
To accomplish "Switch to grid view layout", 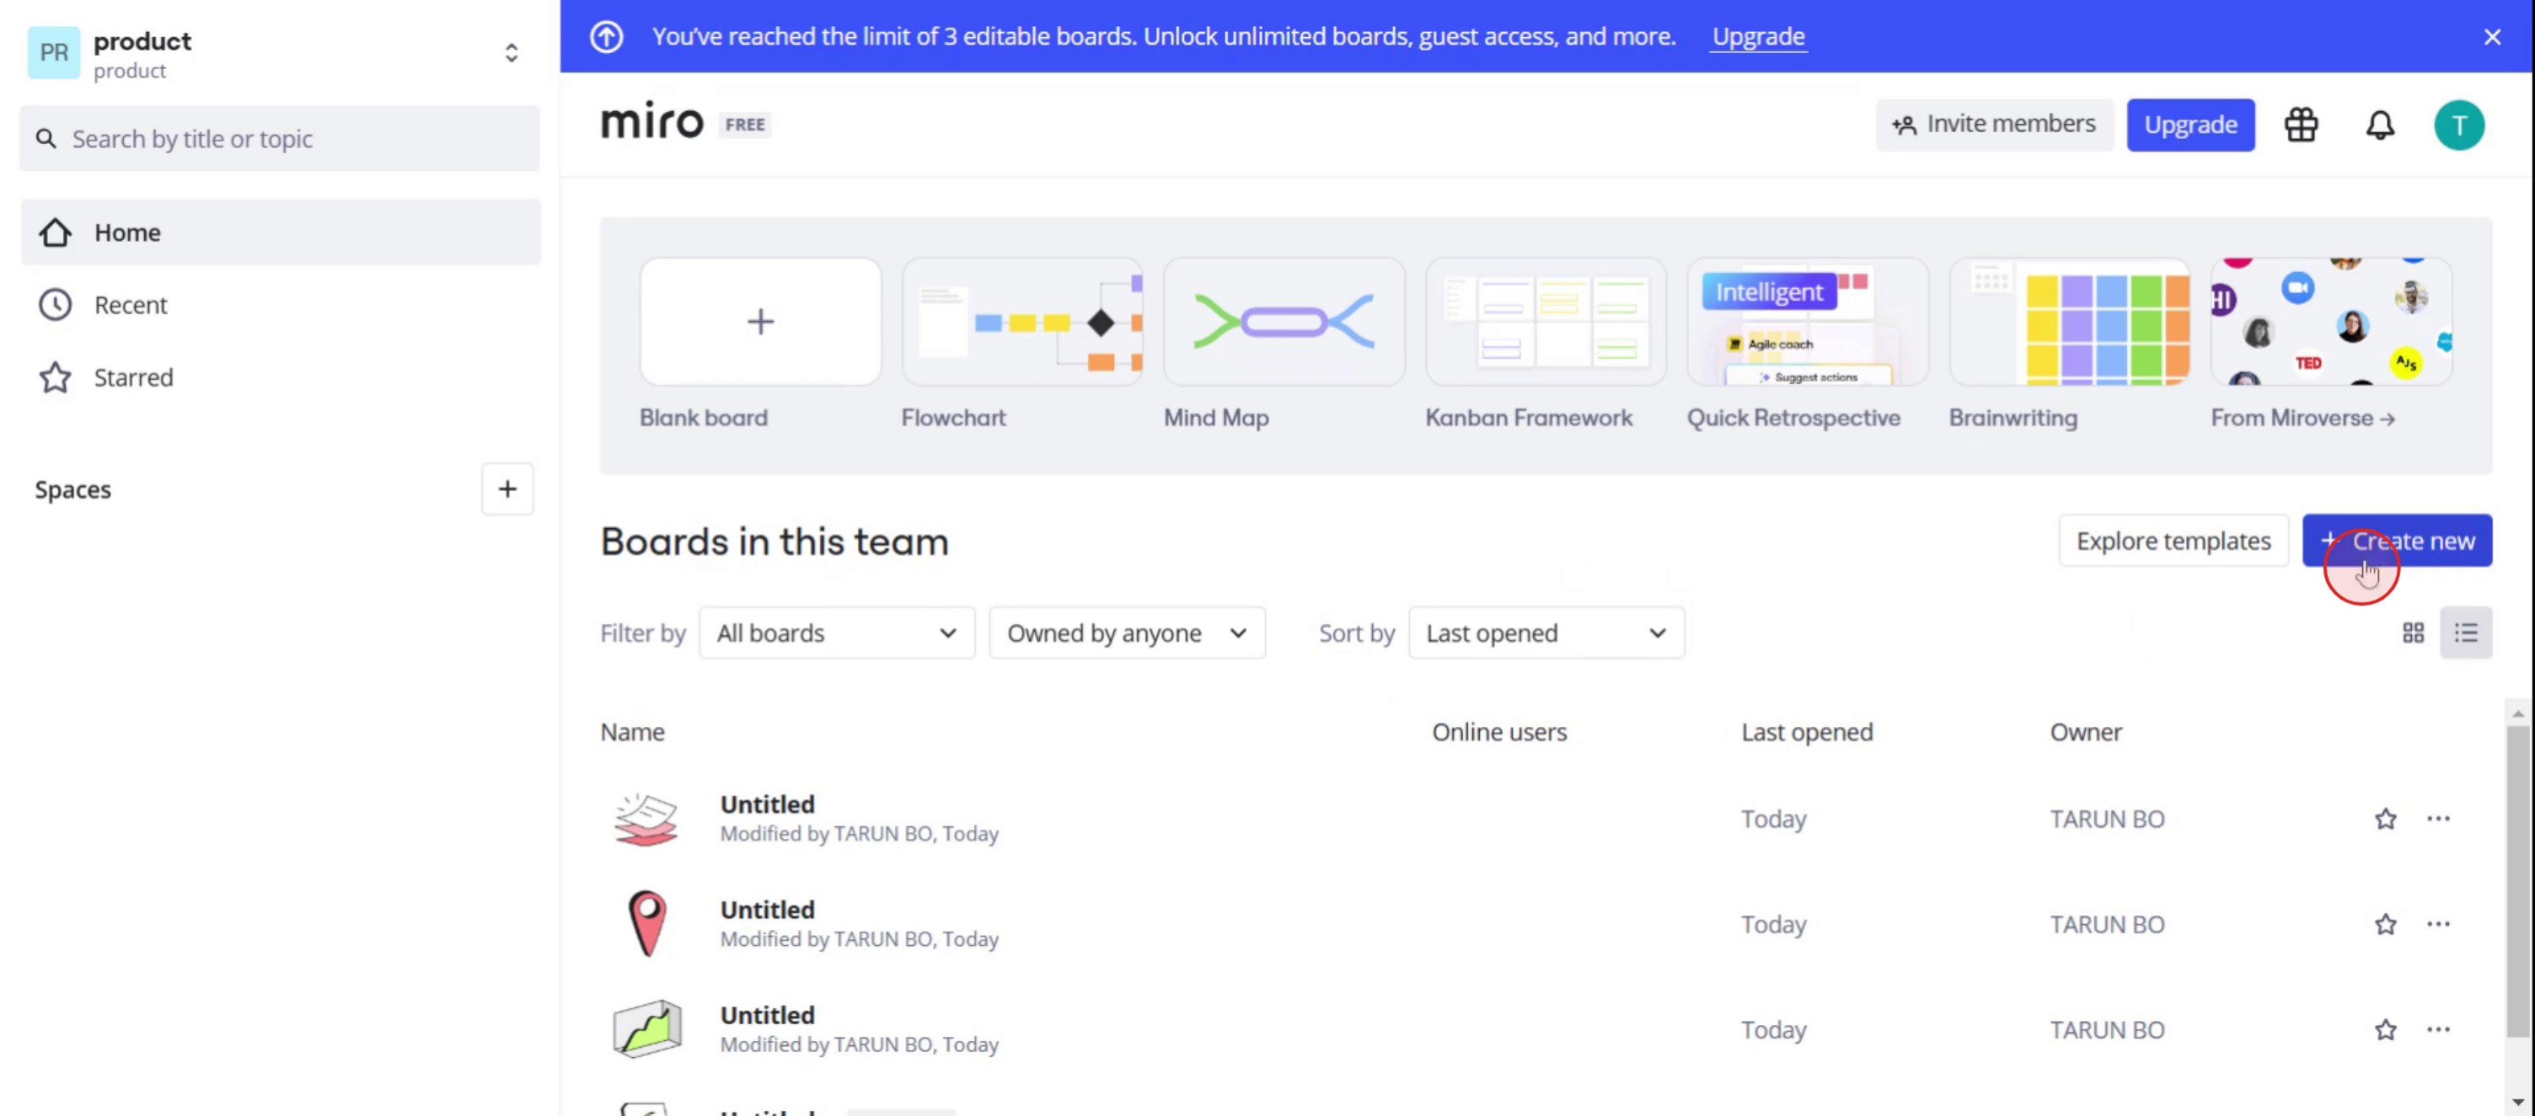I will pos(2413,633).
